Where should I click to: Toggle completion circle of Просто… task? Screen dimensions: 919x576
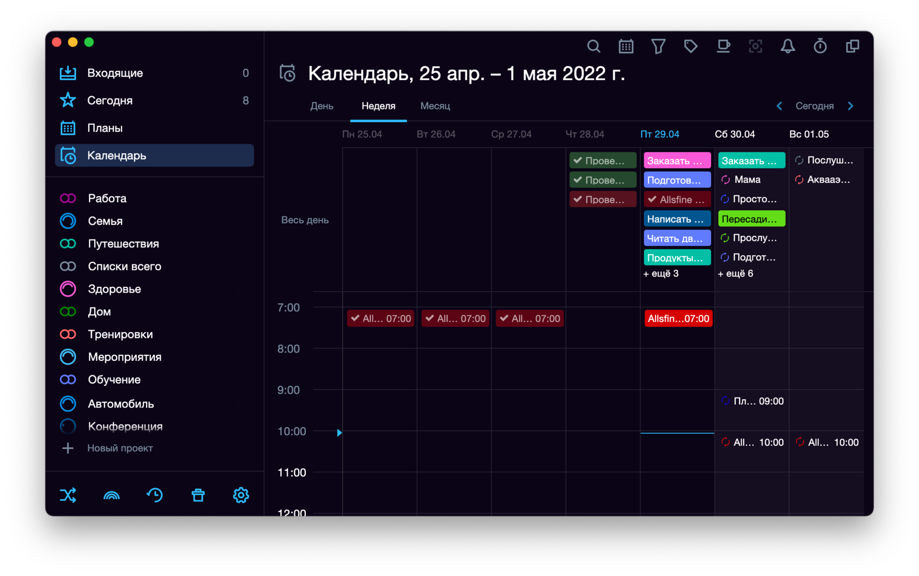[725, 199]
